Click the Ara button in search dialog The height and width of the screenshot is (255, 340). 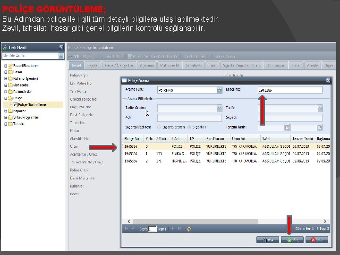click(268, 240)
